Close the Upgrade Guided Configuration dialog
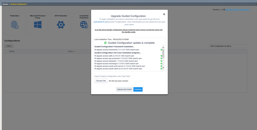The height and width of the screenshot is (130, 257). (164, 14)
